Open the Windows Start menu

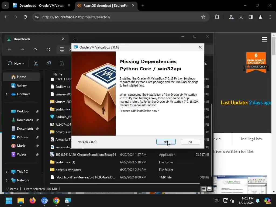click(9, 201)
